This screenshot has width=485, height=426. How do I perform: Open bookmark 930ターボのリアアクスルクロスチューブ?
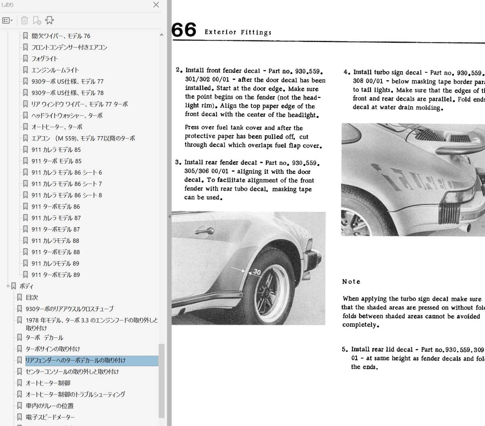[x=70, y=308]
